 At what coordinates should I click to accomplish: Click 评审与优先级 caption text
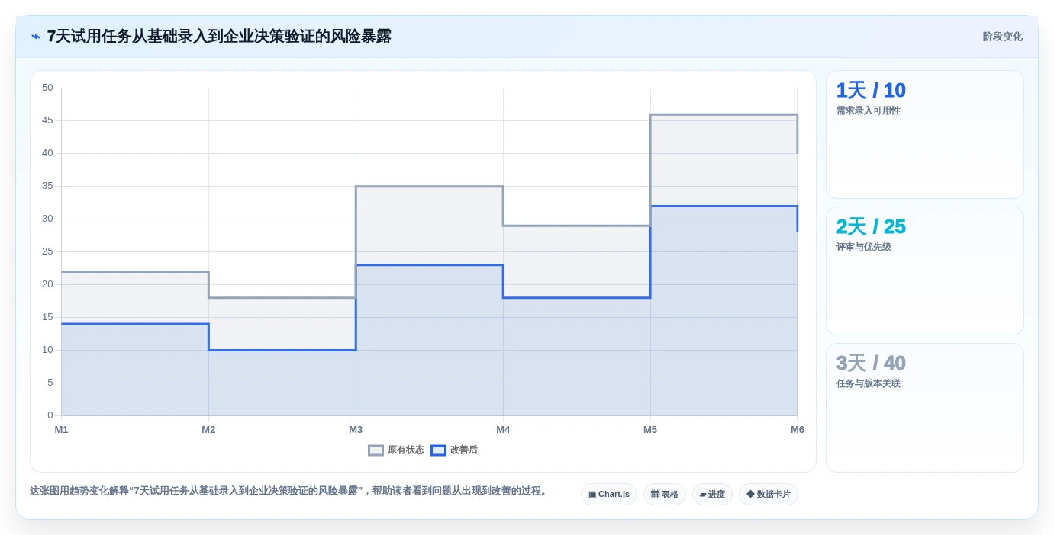click(x=864, y=248)
